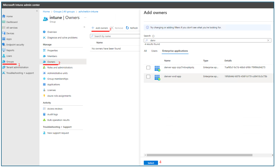The image size is (277, 167).
Task: Click the Reports icon in the sidebar
Action: [4, 50]
